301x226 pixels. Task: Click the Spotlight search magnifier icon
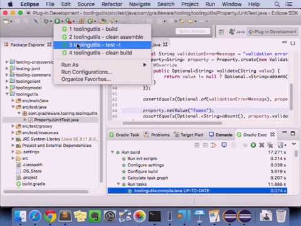coord(277,4)
